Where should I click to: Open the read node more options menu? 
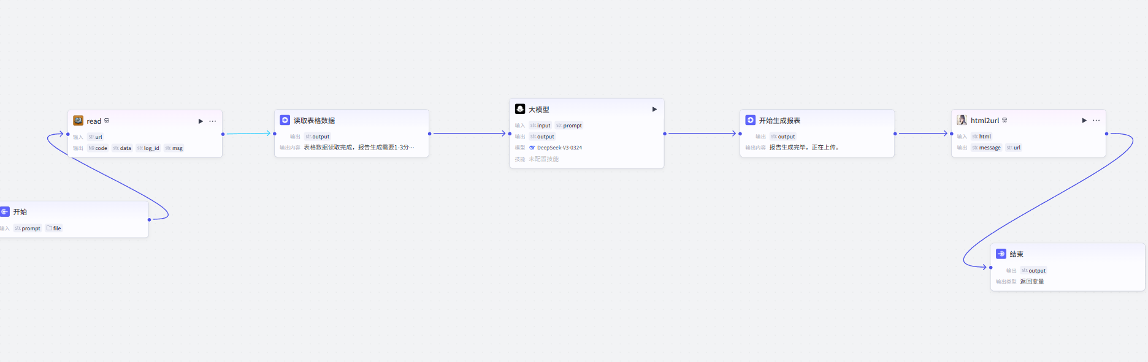(213, 121)
